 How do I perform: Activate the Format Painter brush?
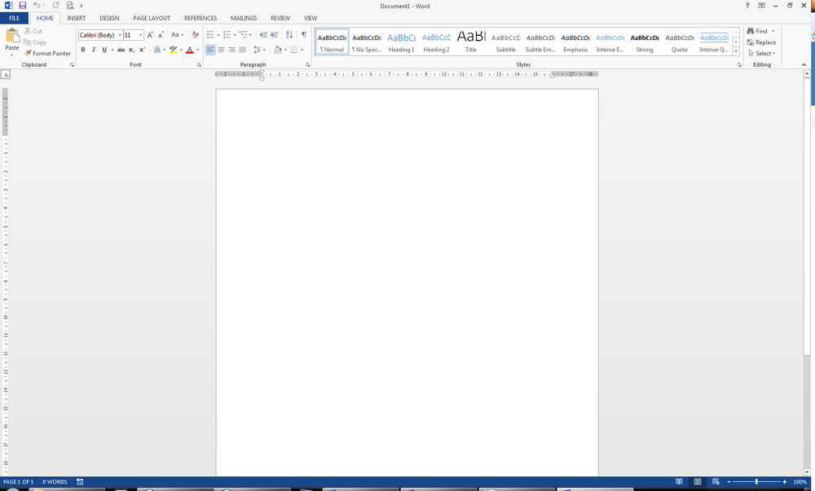[x=47, y=54]
